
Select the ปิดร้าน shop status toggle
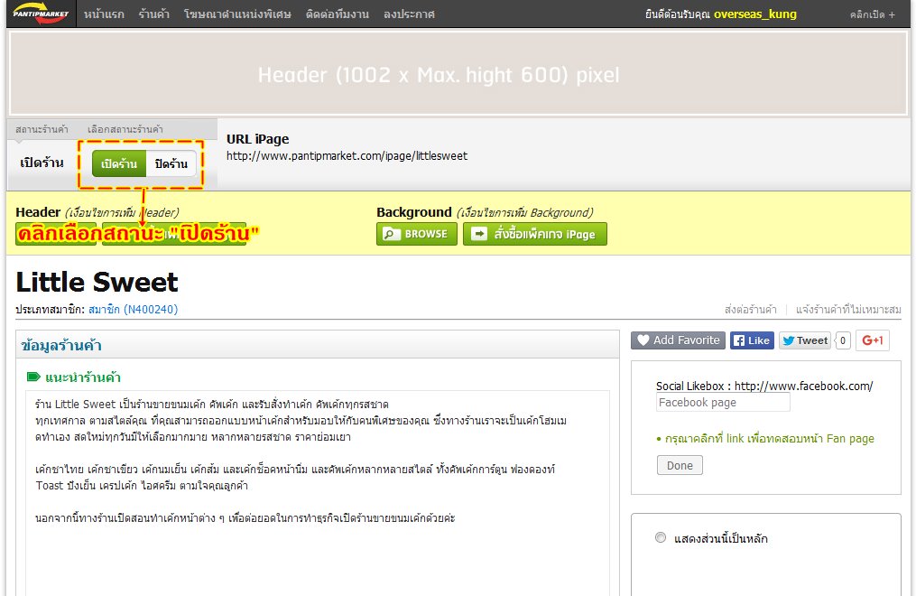point(171,163)
